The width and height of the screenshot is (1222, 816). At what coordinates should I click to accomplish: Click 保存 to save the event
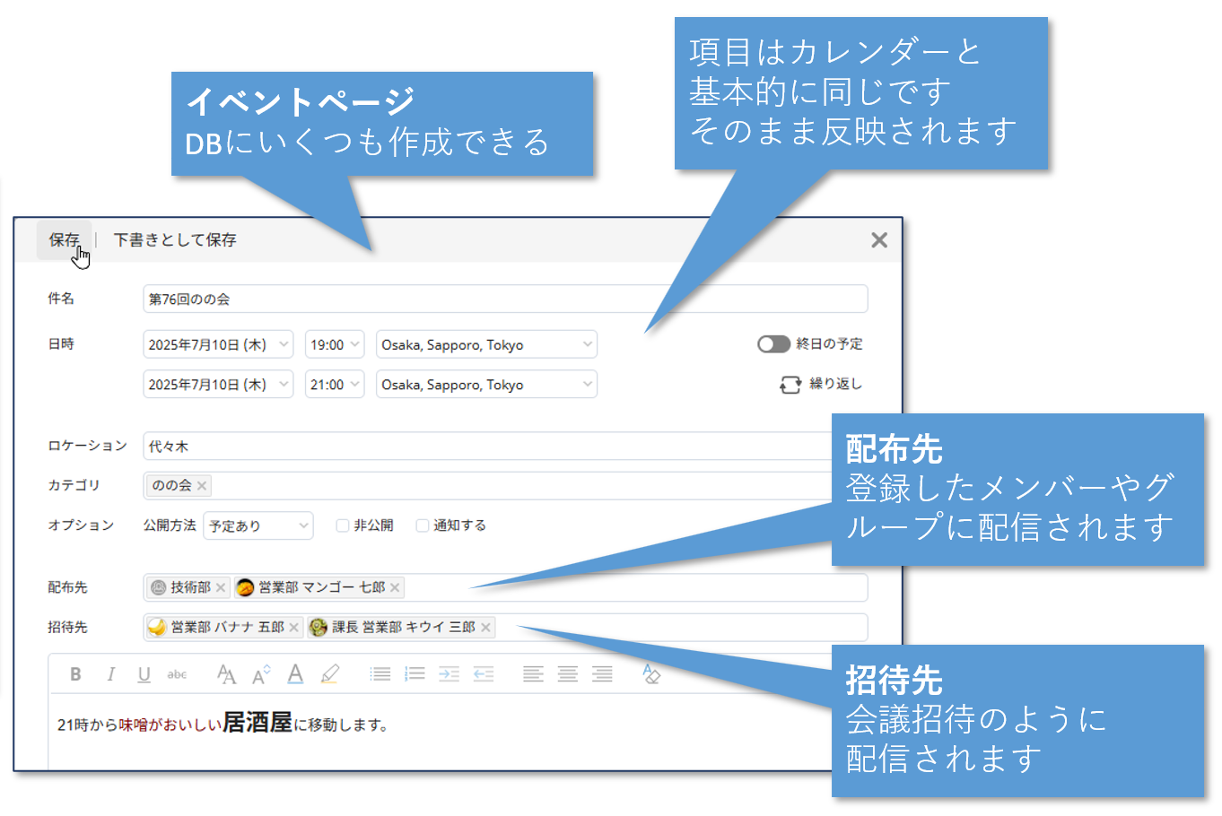64,239
